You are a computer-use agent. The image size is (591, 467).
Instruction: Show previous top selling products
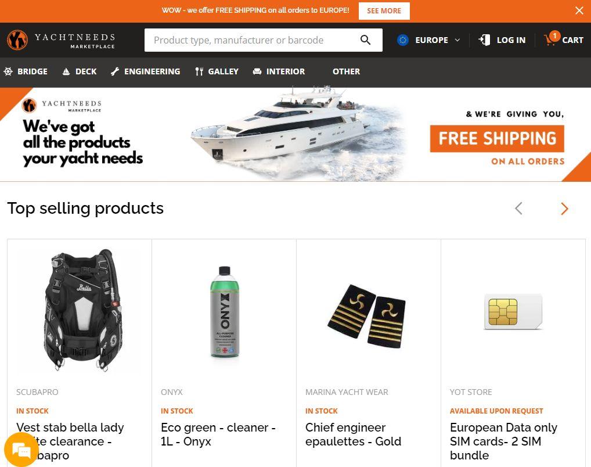pyautogui.click(x=518, y=208)
